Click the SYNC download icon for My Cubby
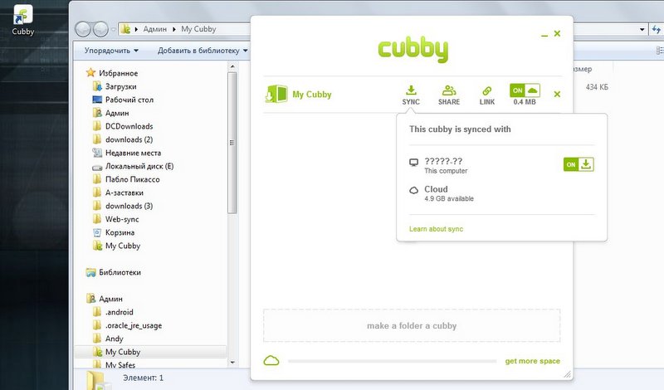 coord(411,90)
